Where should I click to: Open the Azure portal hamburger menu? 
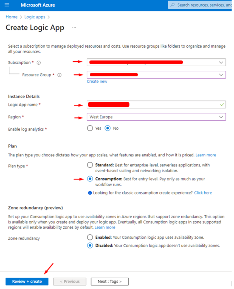(x=7, y=5)
